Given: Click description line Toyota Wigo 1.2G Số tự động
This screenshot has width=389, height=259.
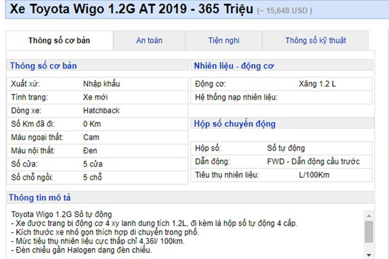Looking at the screenshot, I should tap(61, 214).
